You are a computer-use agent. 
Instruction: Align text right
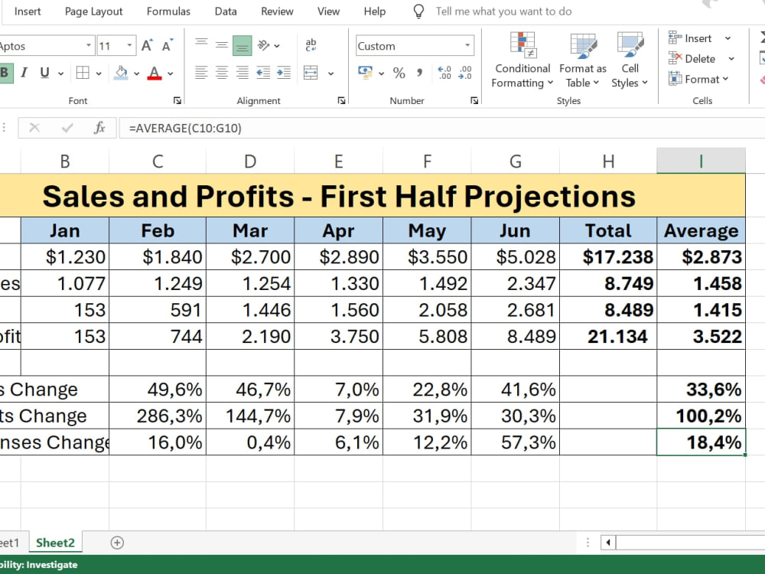(243, 73)
